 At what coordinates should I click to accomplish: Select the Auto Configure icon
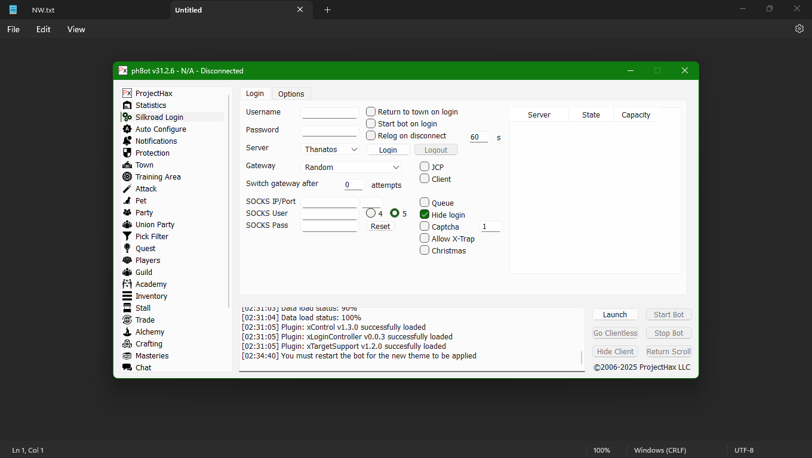click(x=127, y=129)
